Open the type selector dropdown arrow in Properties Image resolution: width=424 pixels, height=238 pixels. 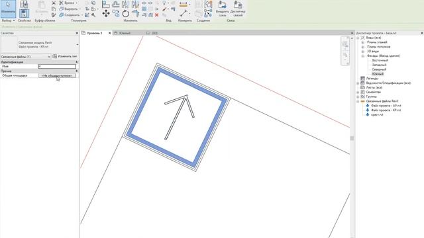click(78, 44)
